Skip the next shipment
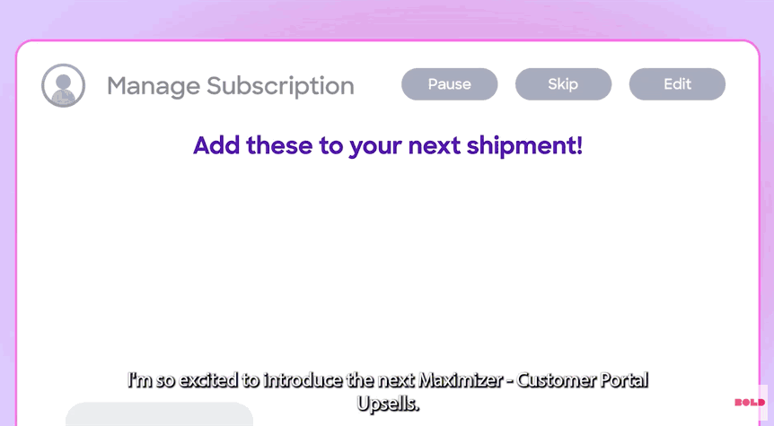This screenshot has width=774, height=426. tap(563, 84)
